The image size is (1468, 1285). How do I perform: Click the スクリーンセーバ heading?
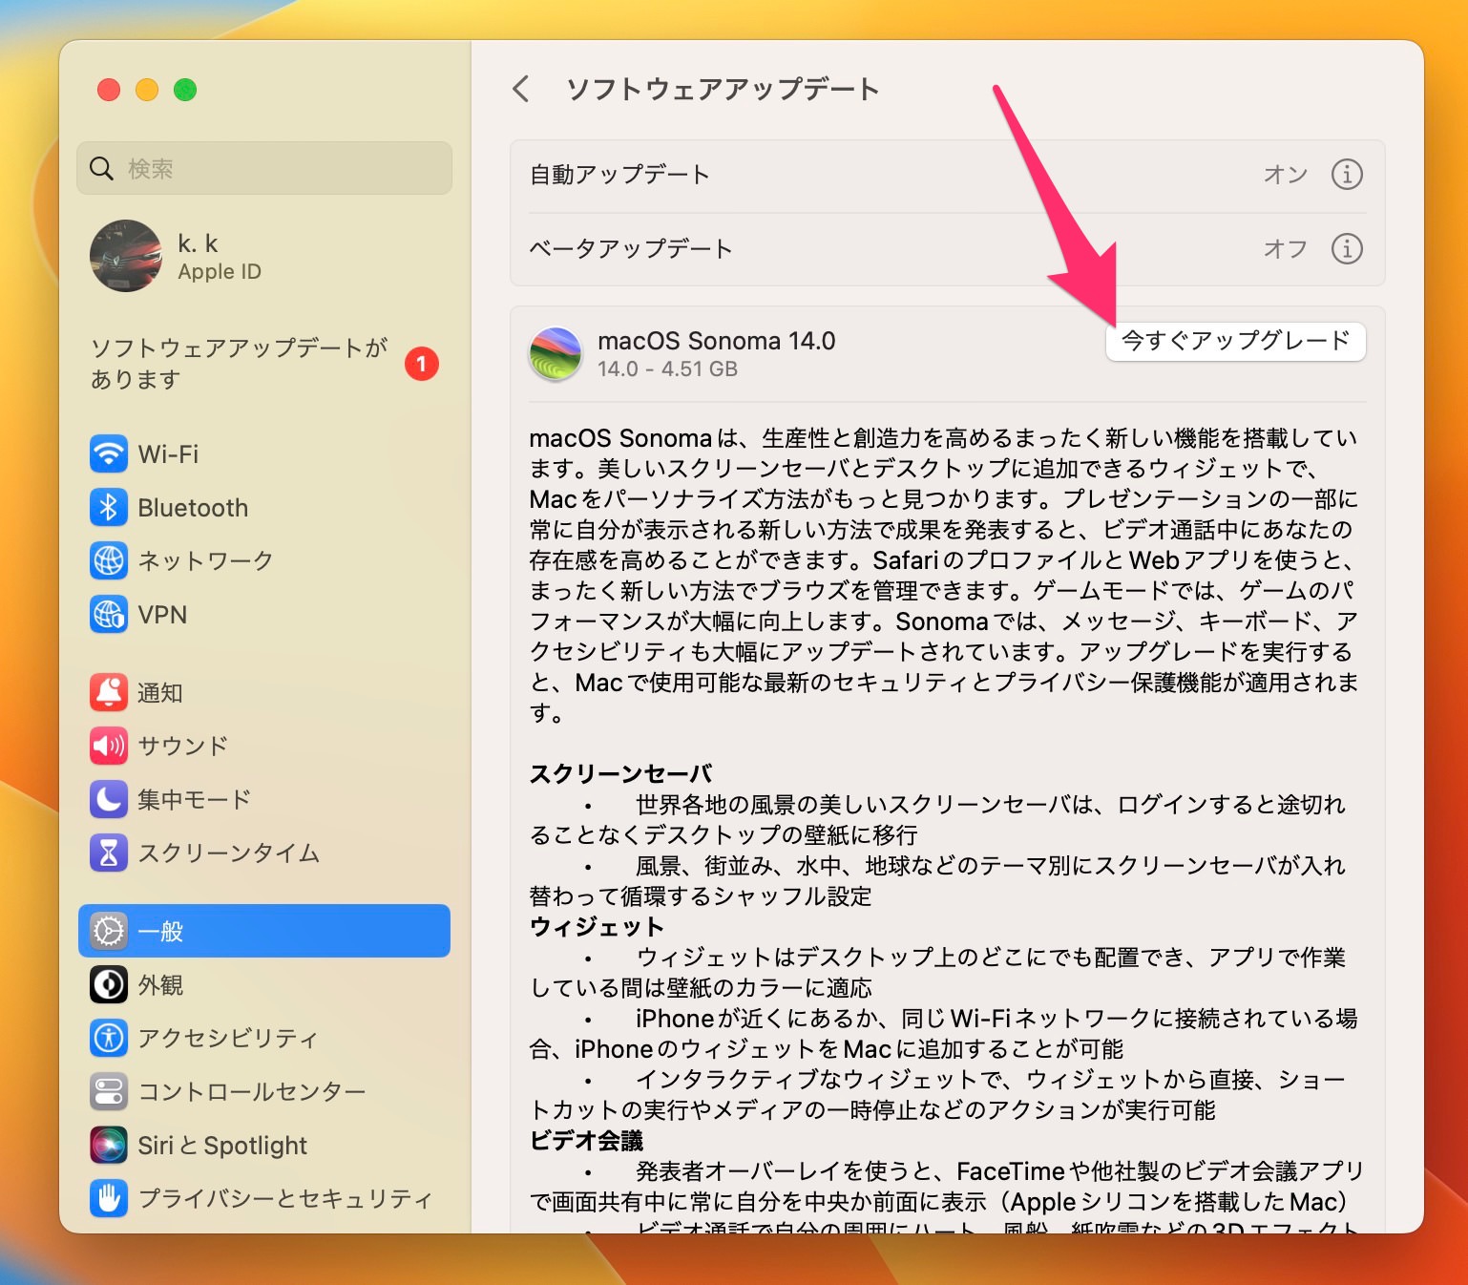(x=621, y=773)
